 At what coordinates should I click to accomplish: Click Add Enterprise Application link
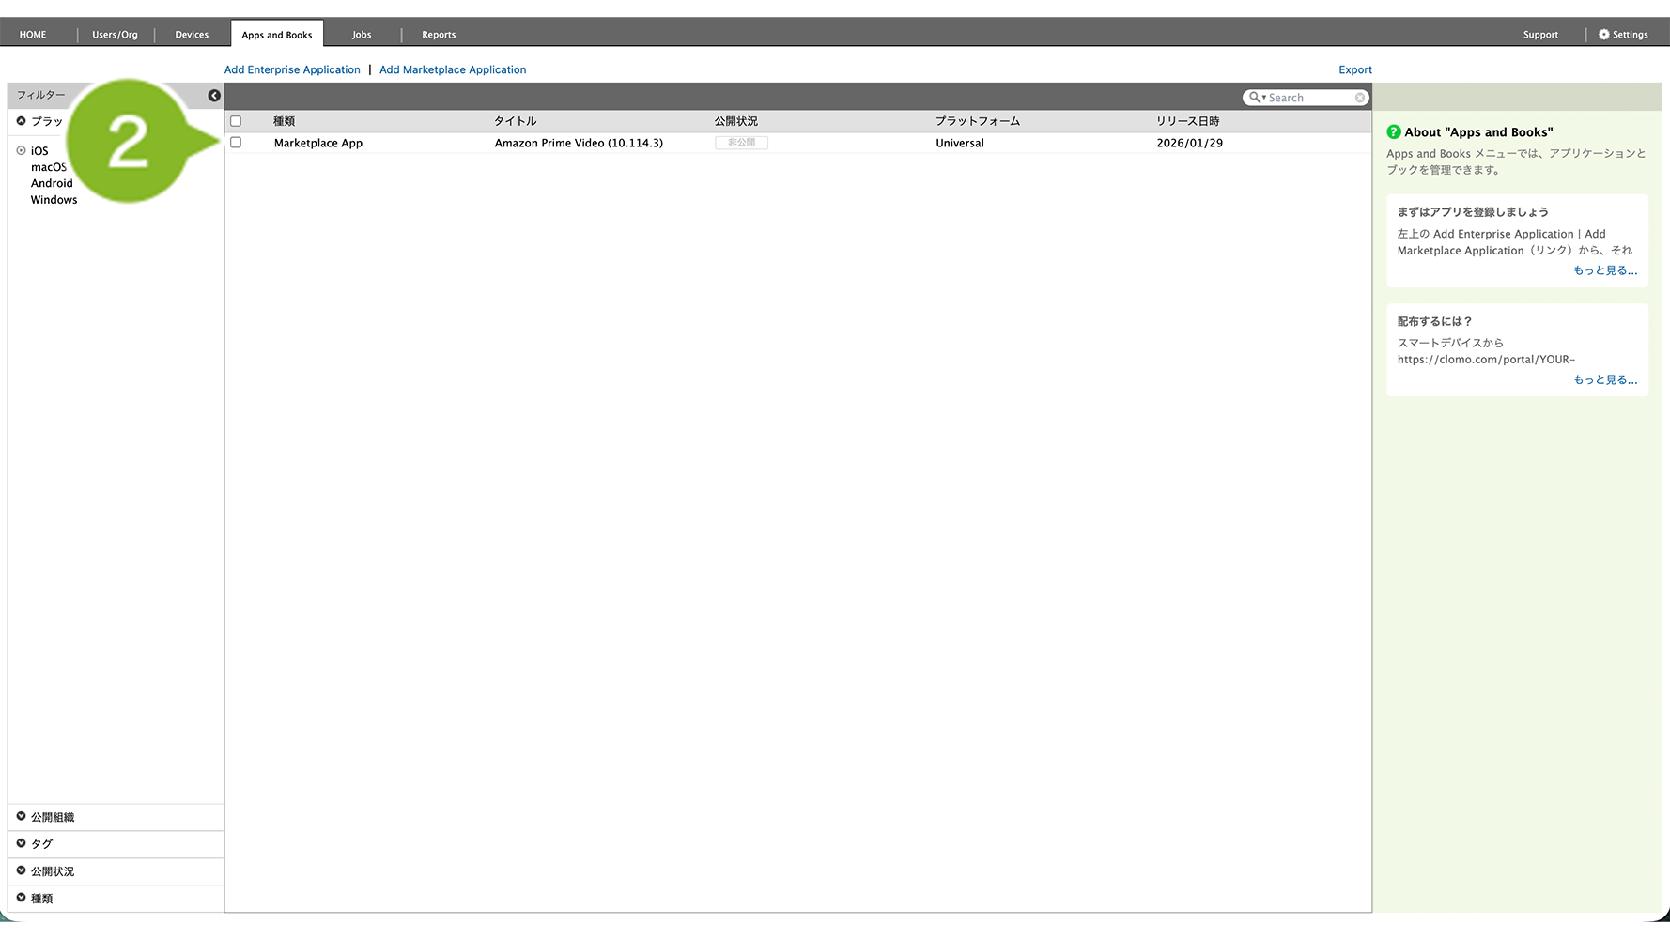click(x=292, y=69)
